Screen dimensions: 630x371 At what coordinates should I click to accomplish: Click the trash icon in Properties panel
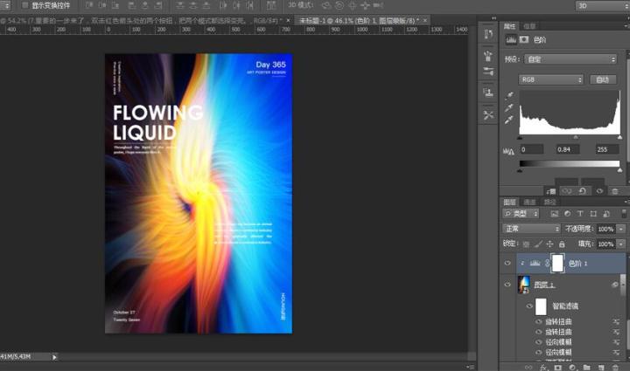click(614, 190)
